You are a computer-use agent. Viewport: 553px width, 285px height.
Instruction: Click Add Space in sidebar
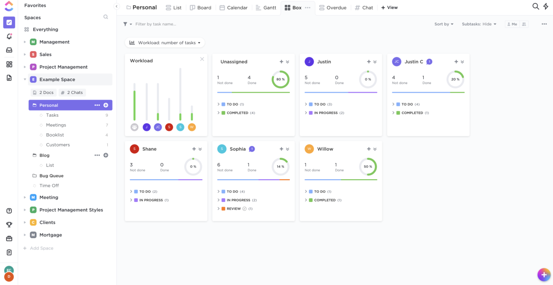pyautogui.click(x=41, y=248)
